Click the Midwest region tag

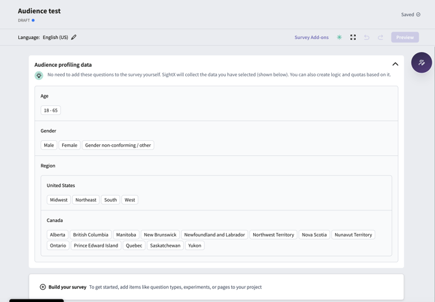click(x=58, y=200)
